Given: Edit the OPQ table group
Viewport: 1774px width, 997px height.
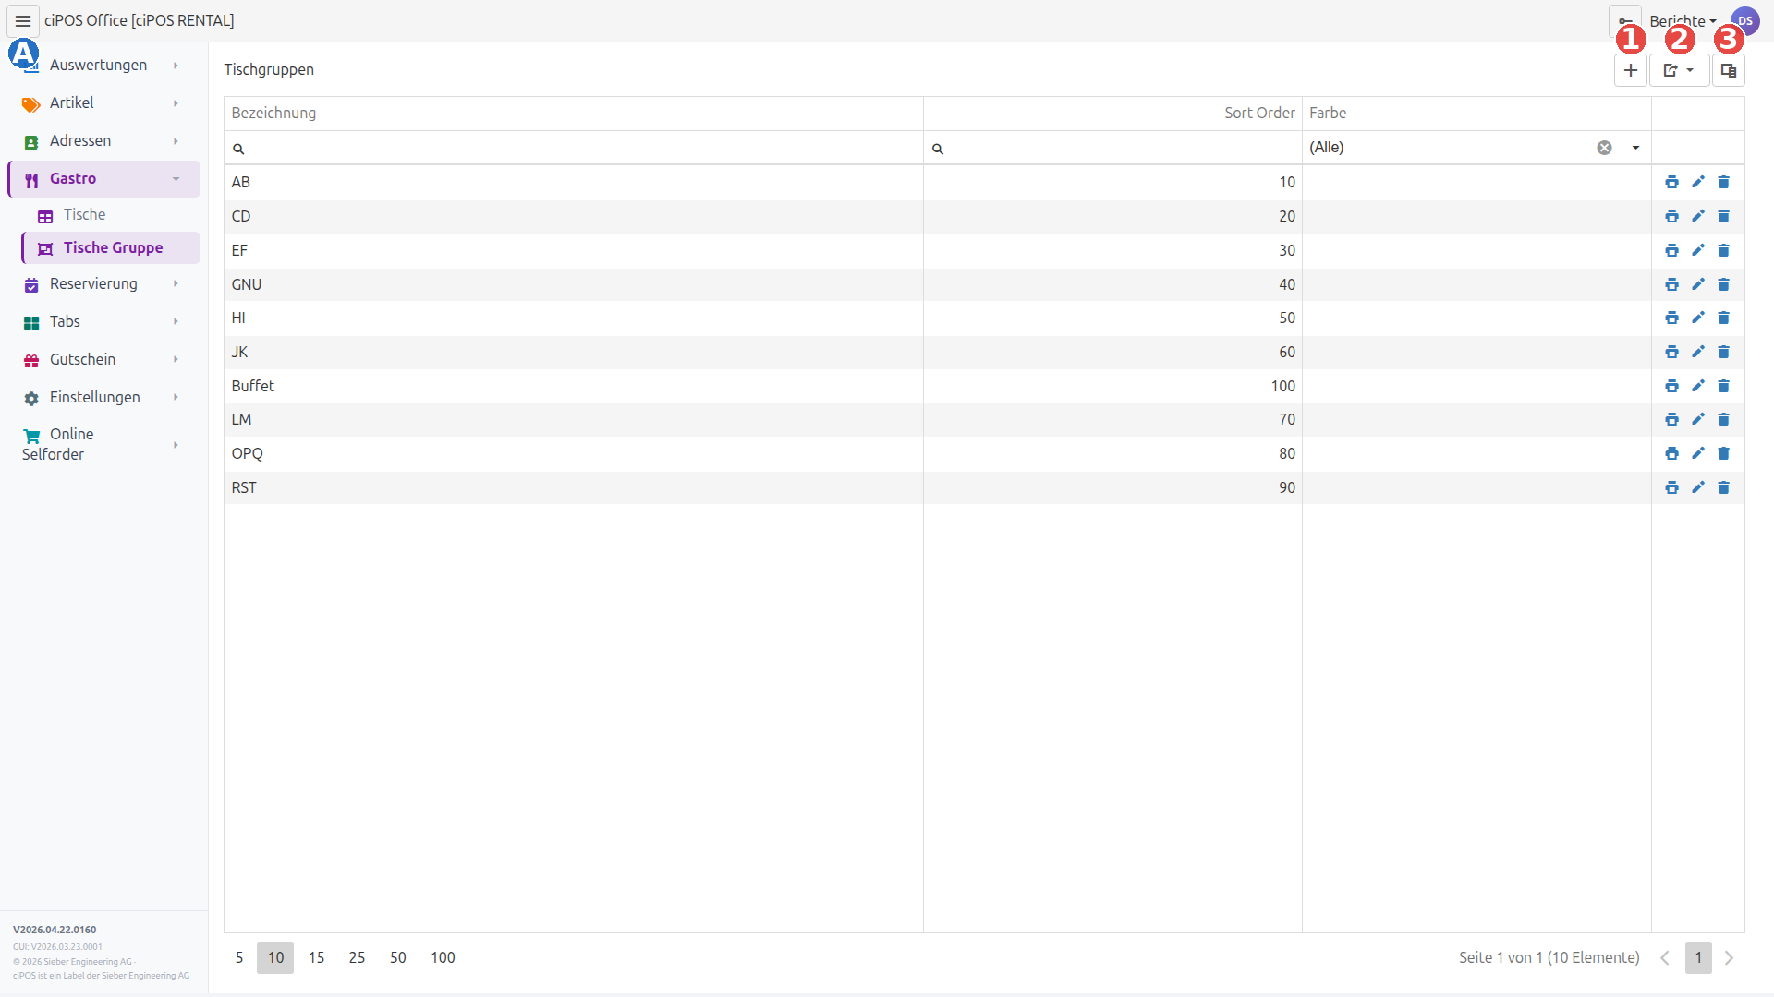Looking at the screenshot, I should click(x=1697, y=453).
